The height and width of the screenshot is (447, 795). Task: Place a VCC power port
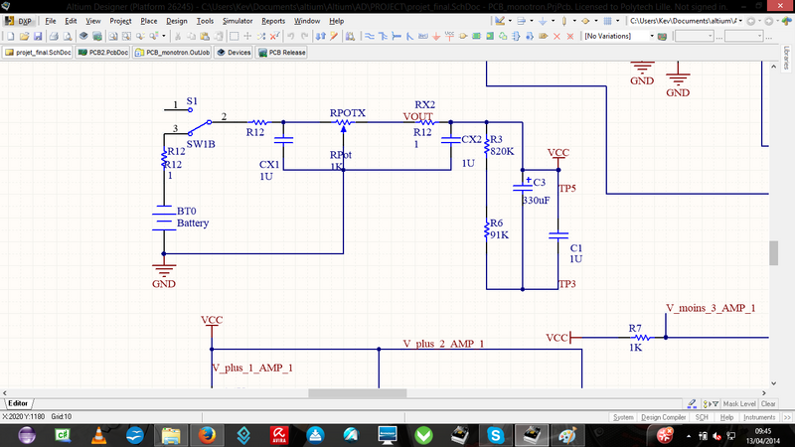[x=450, y=36]
